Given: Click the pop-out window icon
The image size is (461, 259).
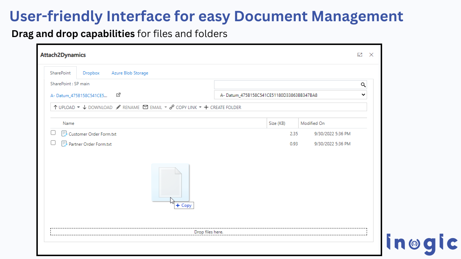Looking at the screenshot, I should [359, 55].
